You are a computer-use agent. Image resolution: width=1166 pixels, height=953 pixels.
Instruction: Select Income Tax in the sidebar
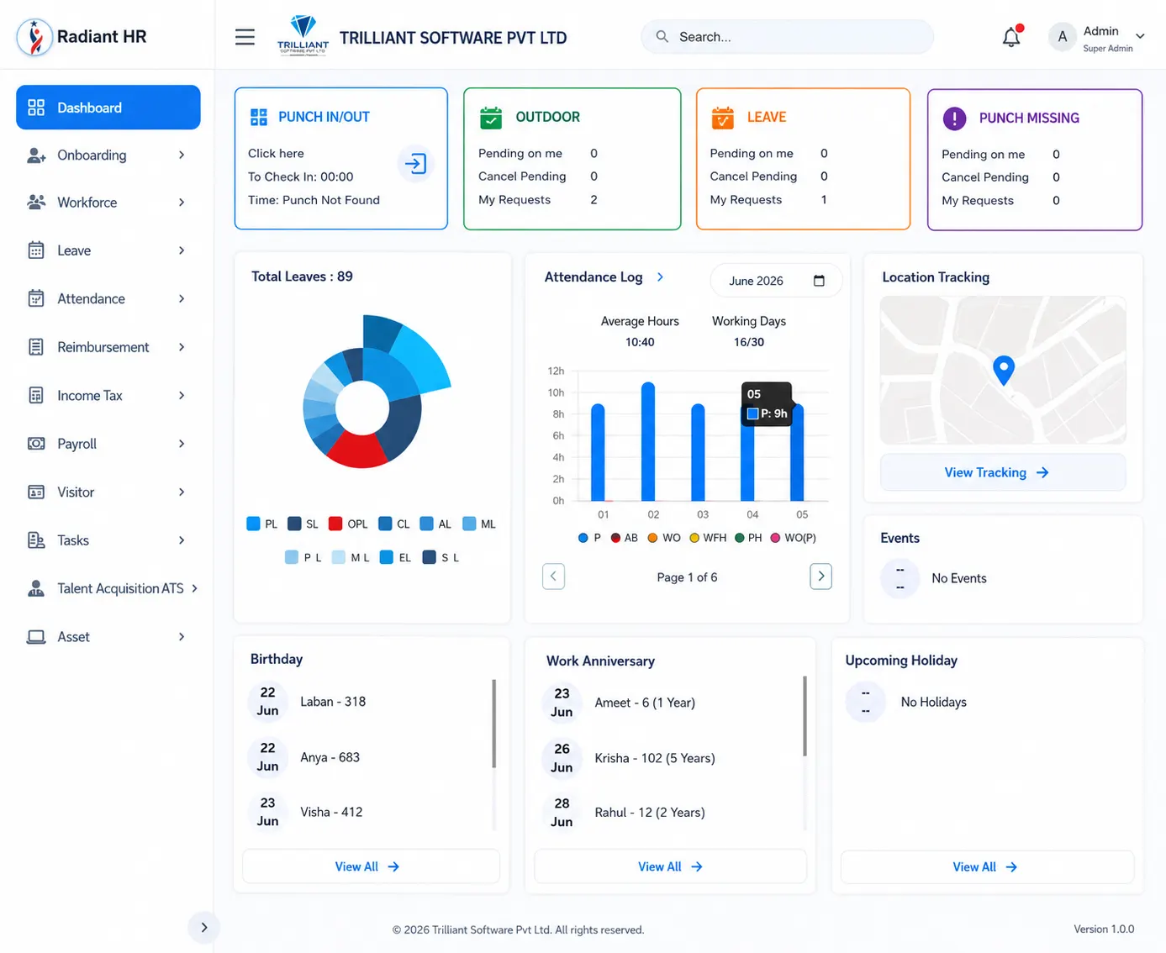[x=107, y=395]
